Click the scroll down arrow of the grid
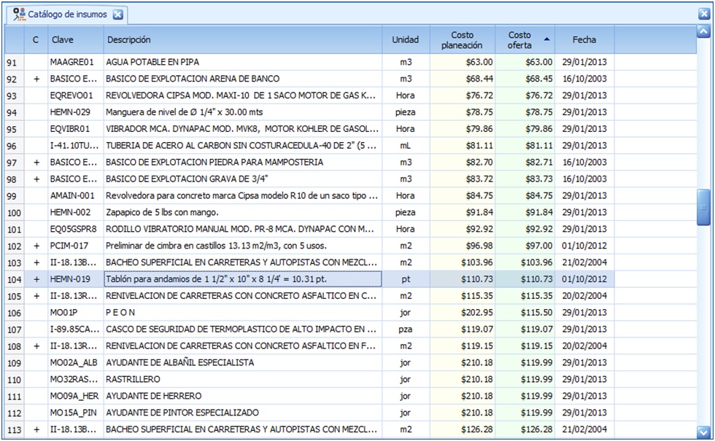 [703, 431]
